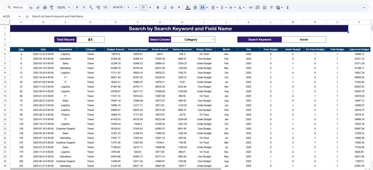
Task: Apply currency format with the dollar icon
Action: tap(77, 7)
